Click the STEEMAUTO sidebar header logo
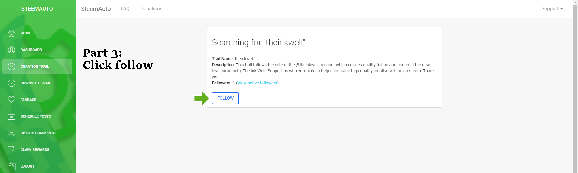578x173 pixels. 37,9
